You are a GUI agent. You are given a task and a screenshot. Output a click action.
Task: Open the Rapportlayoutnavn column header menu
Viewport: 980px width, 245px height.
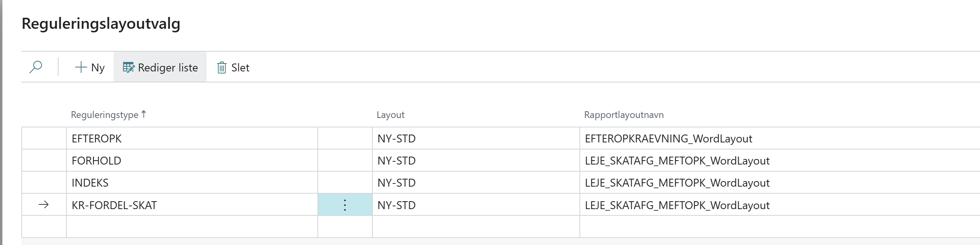[624, 115]
